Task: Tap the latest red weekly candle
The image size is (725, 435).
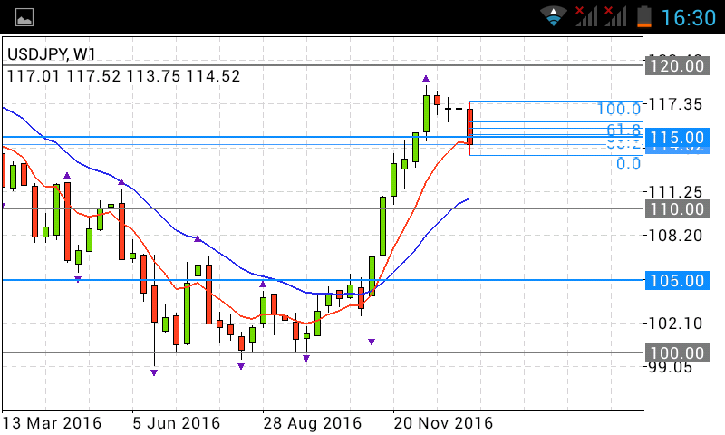Action: (469, 127)
